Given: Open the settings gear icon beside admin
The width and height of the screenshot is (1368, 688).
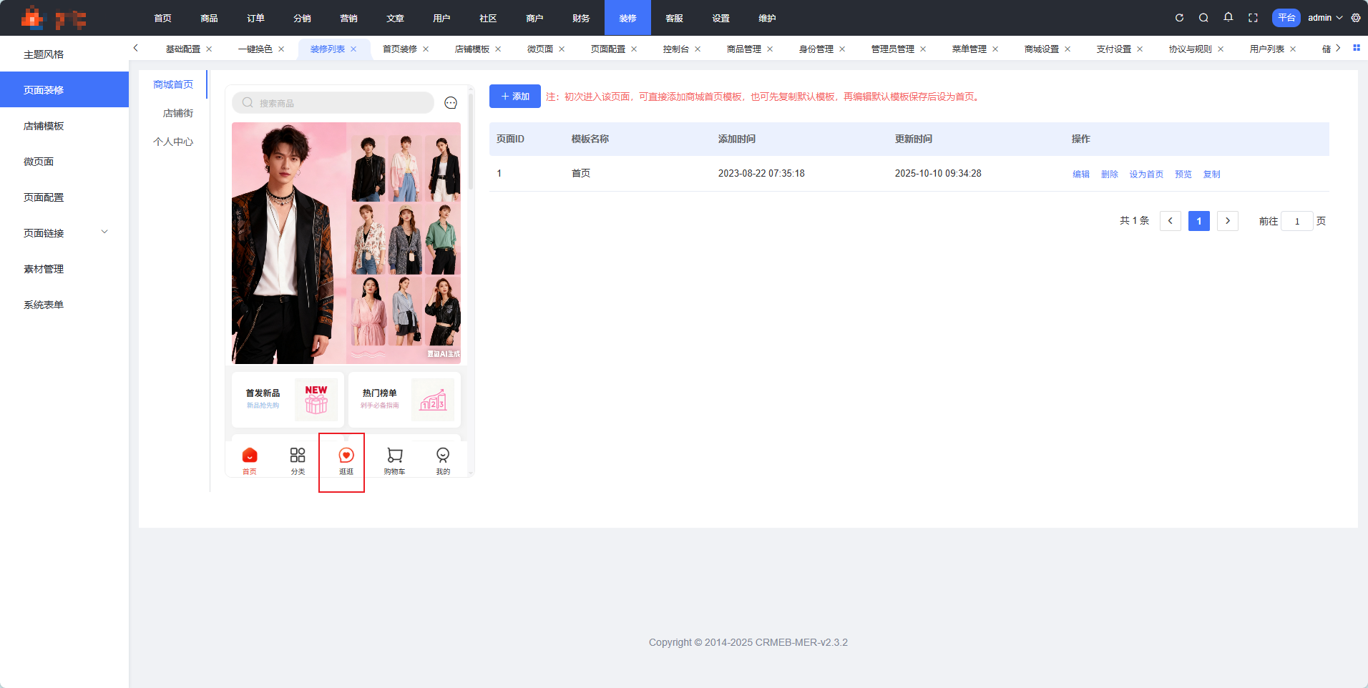Looking at the screenshot, I should tap(1356, 18).
